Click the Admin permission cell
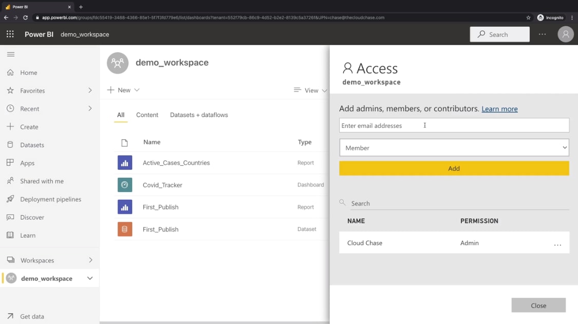The height and width of the screenshot is (324, 578). [x=469, y=243]
